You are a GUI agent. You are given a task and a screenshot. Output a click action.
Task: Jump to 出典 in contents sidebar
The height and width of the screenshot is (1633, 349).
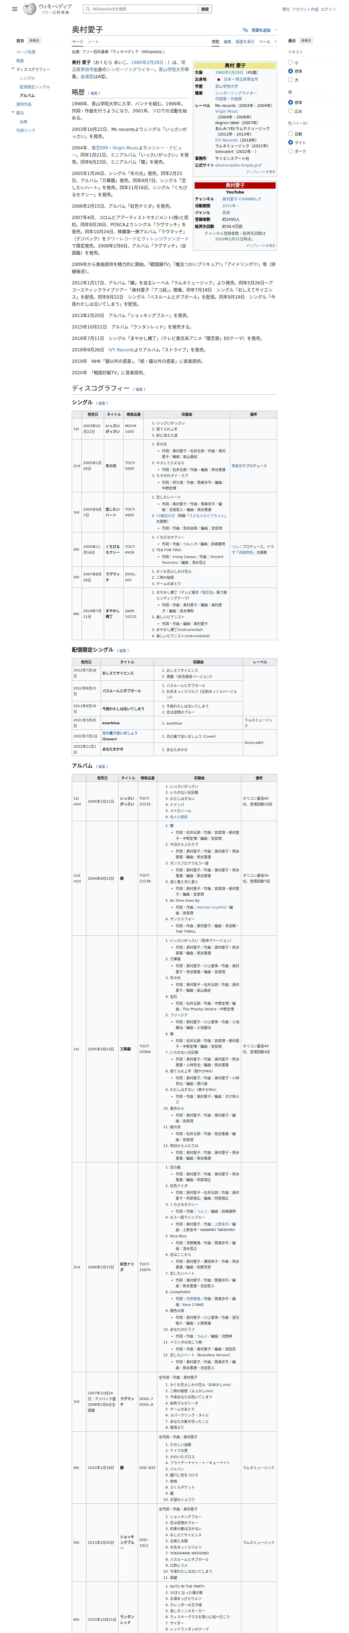[23, 122]
